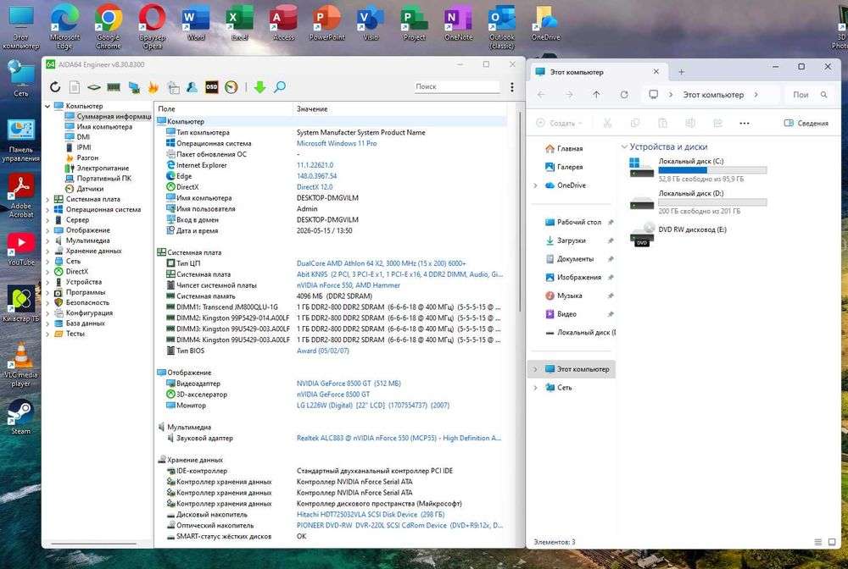The width and height of the screenshot is (848, 569).
Task: Click the NVIDIA GeForce 8500 GT (512 МБ) link
Action: tap(349, 384)
